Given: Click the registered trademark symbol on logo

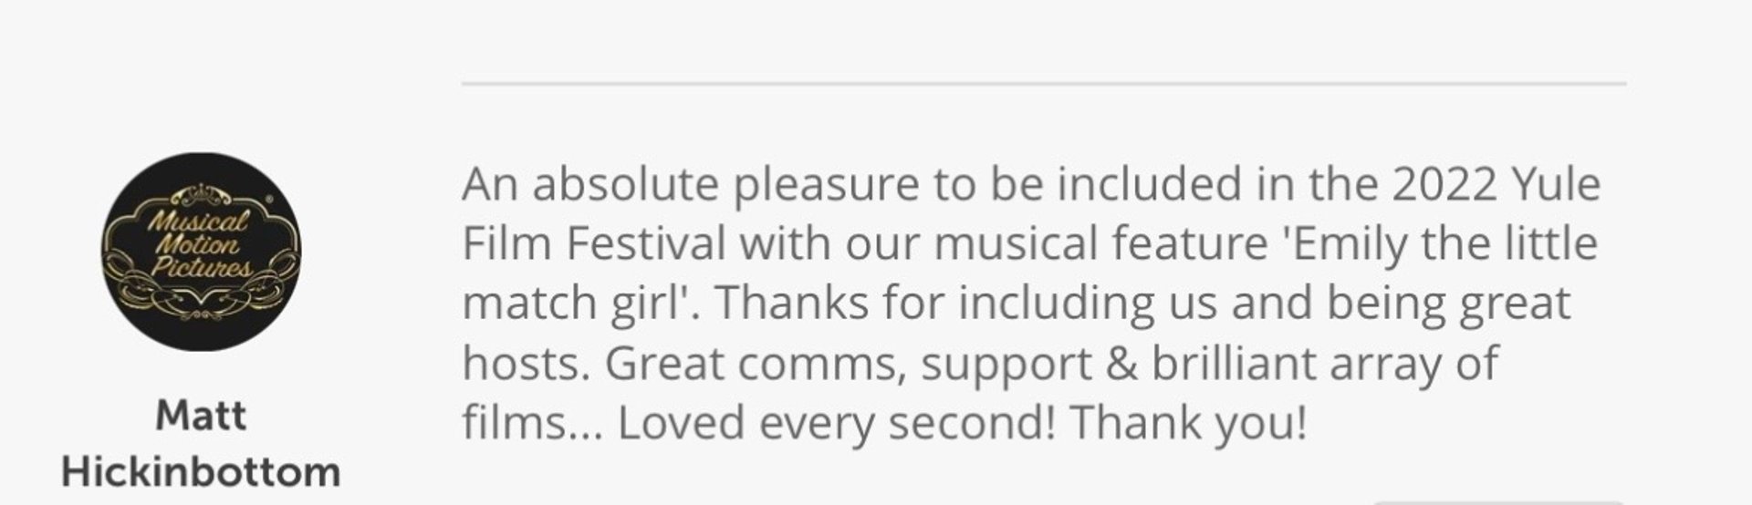Looking at the screenshot, I should [267, 198].
